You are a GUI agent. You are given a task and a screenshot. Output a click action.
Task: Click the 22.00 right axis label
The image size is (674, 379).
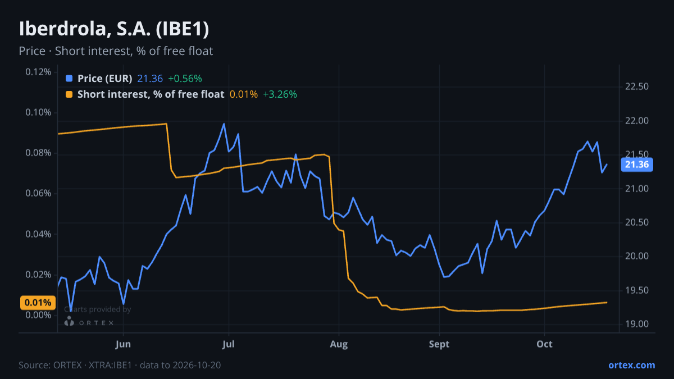tap(637, 121)
